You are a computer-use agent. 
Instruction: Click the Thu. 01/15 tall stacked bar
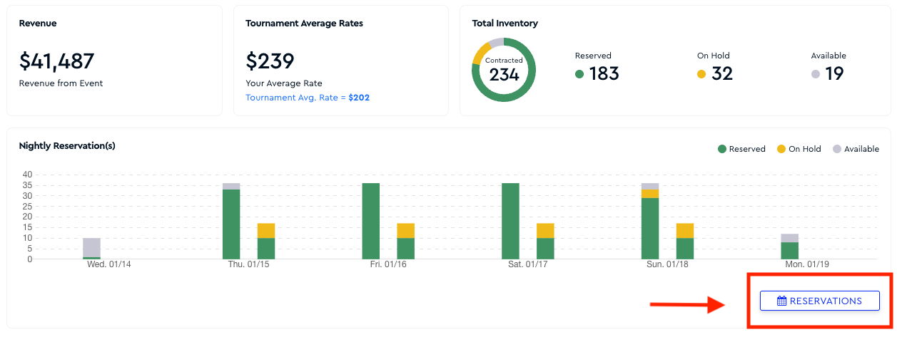coord(231,221)
